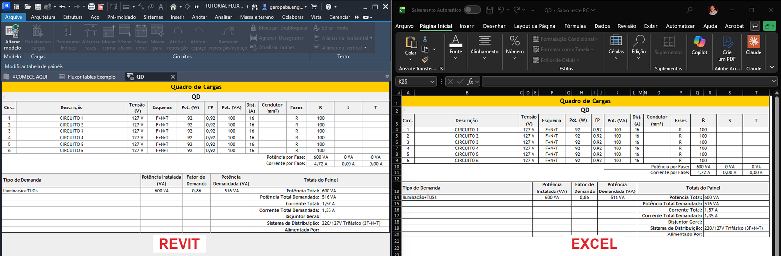
Task: Open Excel share button dropdown
Action: 770,26
